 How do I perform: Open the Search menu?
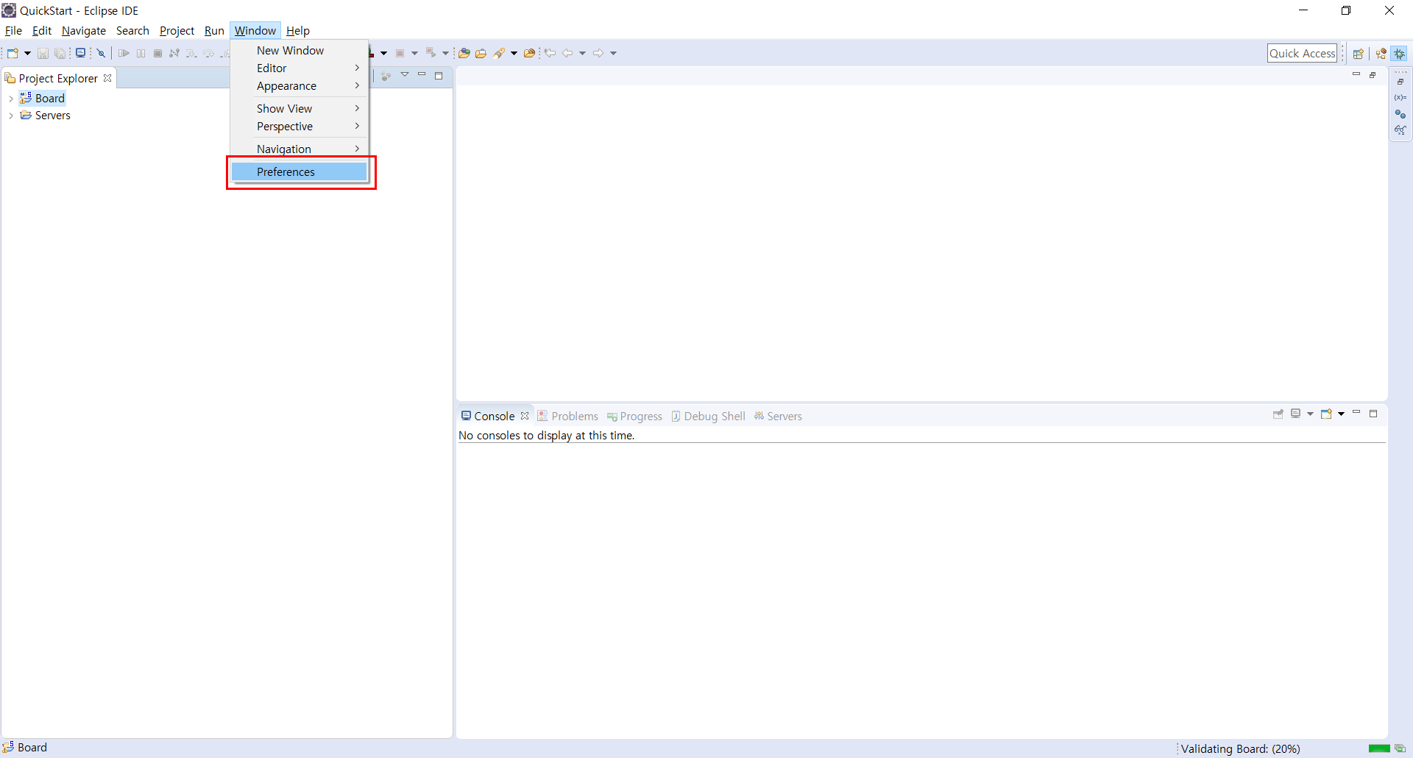[132, 30]
